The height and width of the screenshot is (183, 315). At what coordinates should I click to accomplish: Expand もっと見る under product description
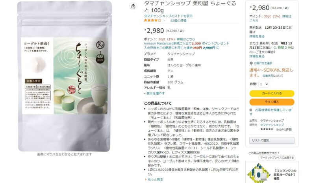pyautogui.click(x=154, y=179)
